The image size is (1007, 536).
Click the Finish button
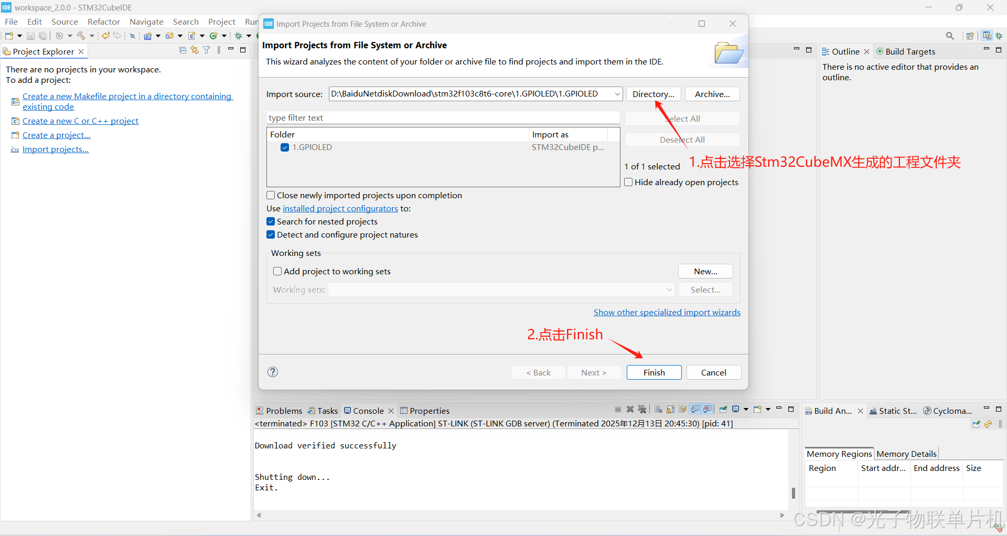654,372
